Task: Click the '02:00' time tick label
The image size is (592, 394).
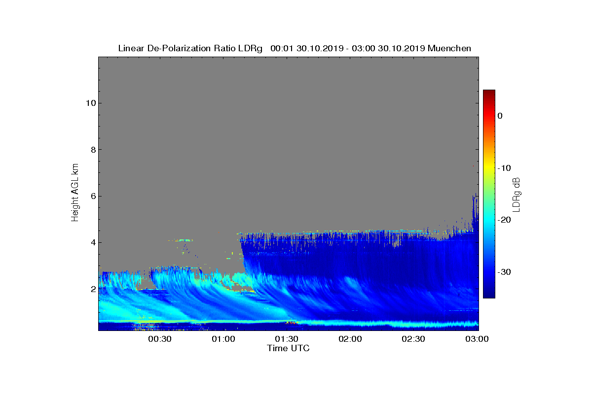Action: coord(351,339)
